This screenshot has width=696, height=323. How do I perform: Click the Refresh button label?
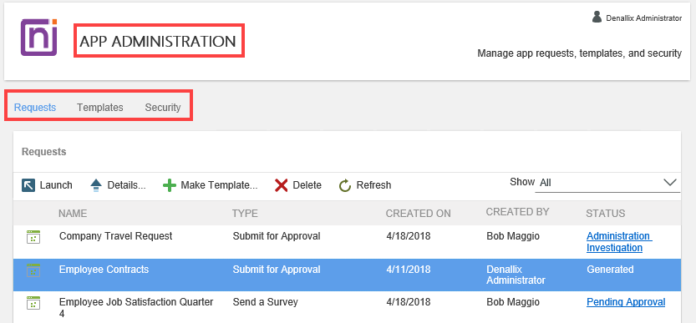pyautogui.click(x=373, y=185)
